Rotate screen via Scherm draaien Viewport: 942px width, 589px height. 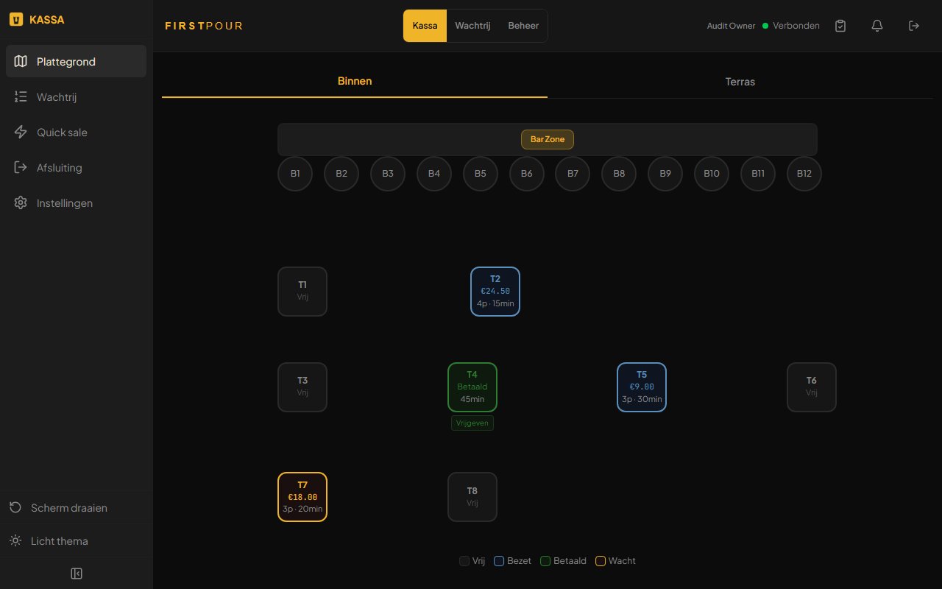[77, 508]
